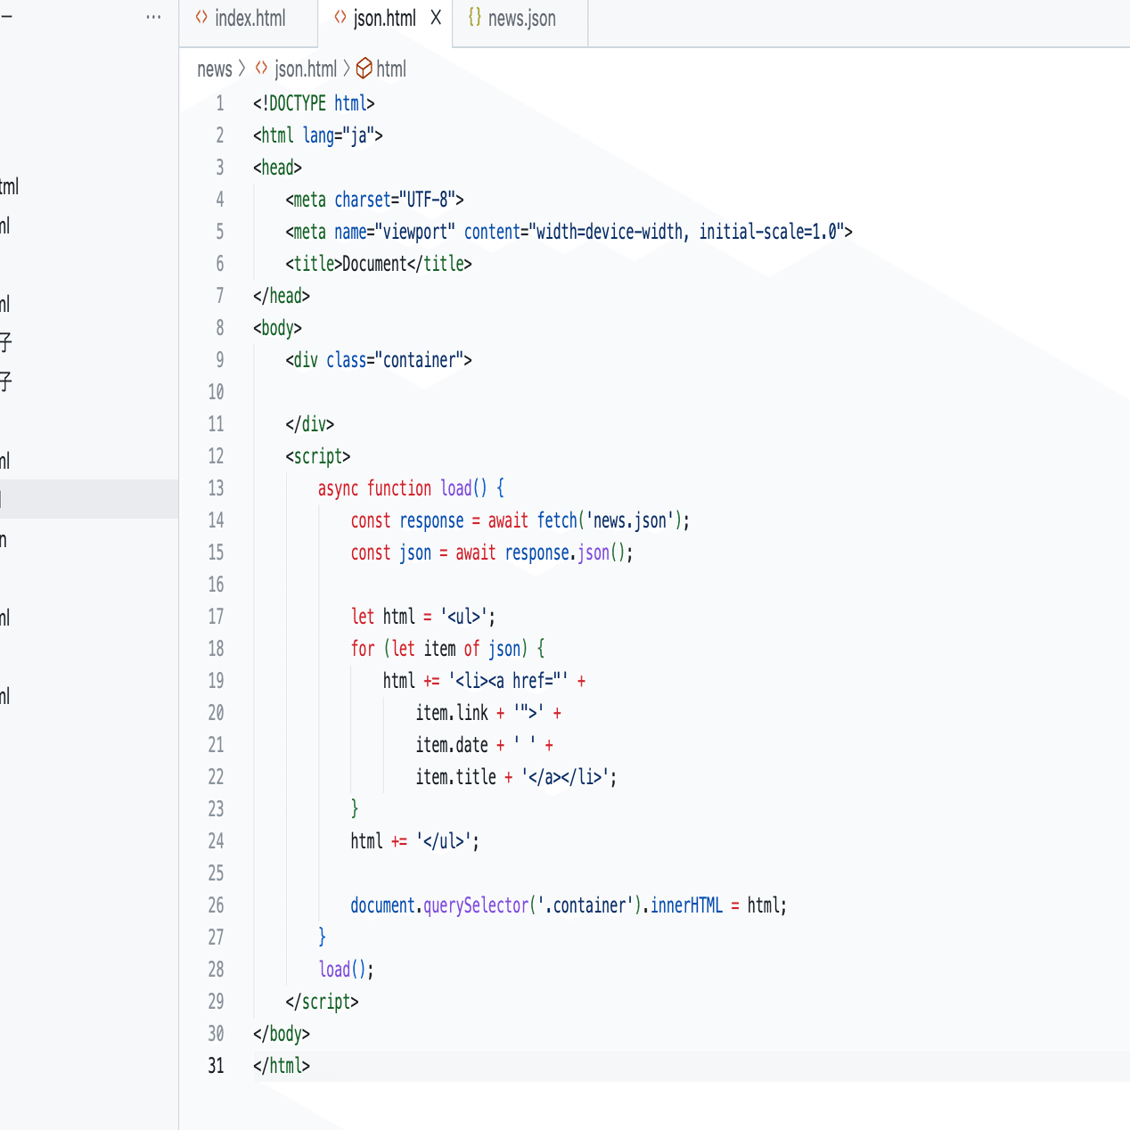Click line number 13 in the gutter
1130x1130 pixels.
[216, 488]
